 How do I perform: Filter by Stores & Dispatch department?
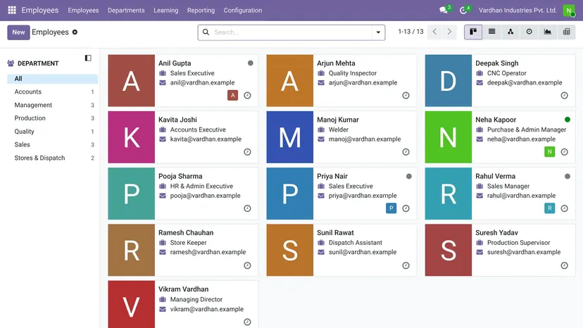coord(52,158)
